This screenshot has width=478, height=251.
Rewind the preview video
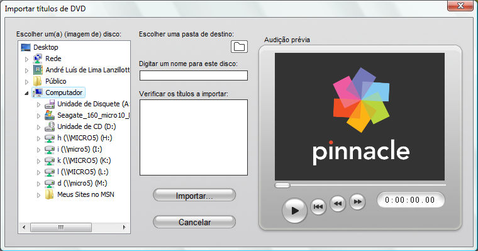point(338,203)
